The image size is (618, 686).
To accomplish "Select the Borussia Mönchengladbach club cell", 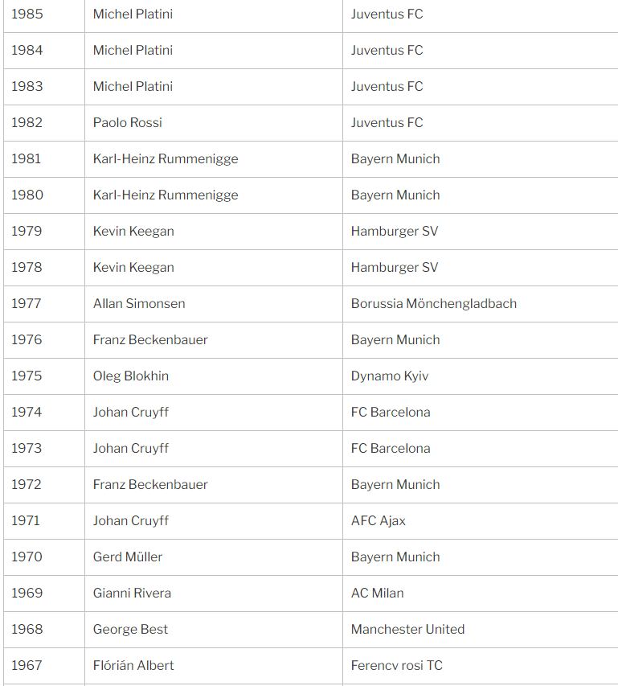I will [434, 304].
